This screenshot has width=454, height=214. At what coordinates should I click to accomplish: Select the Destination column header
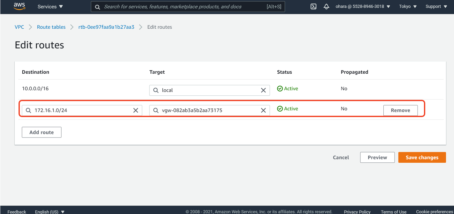click(35, 72)
